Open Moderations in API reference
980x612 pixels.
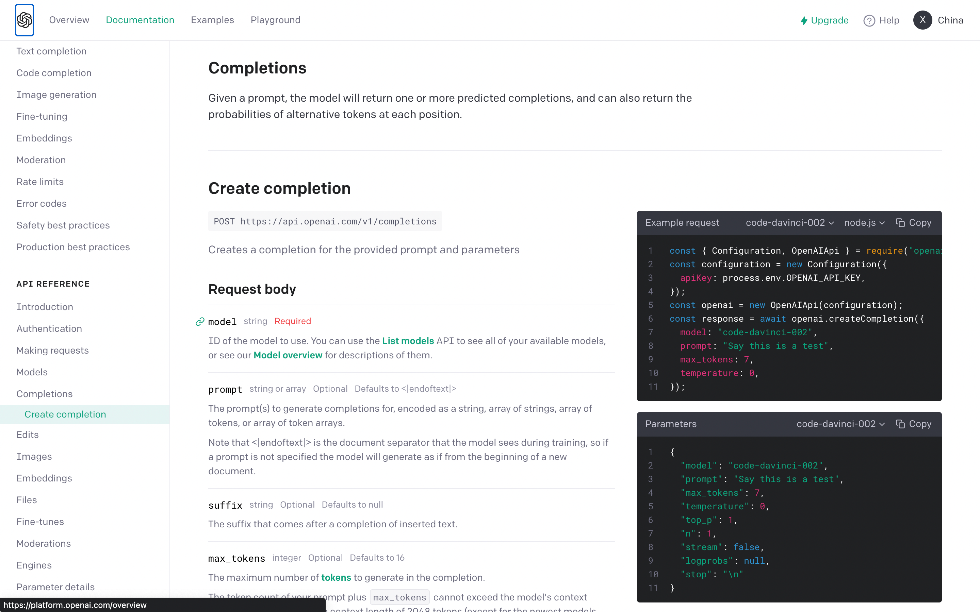43,544
